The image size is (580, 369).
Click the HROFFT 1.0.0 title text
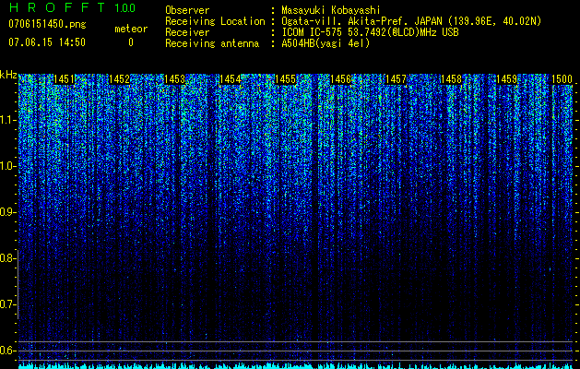point(72,7)
